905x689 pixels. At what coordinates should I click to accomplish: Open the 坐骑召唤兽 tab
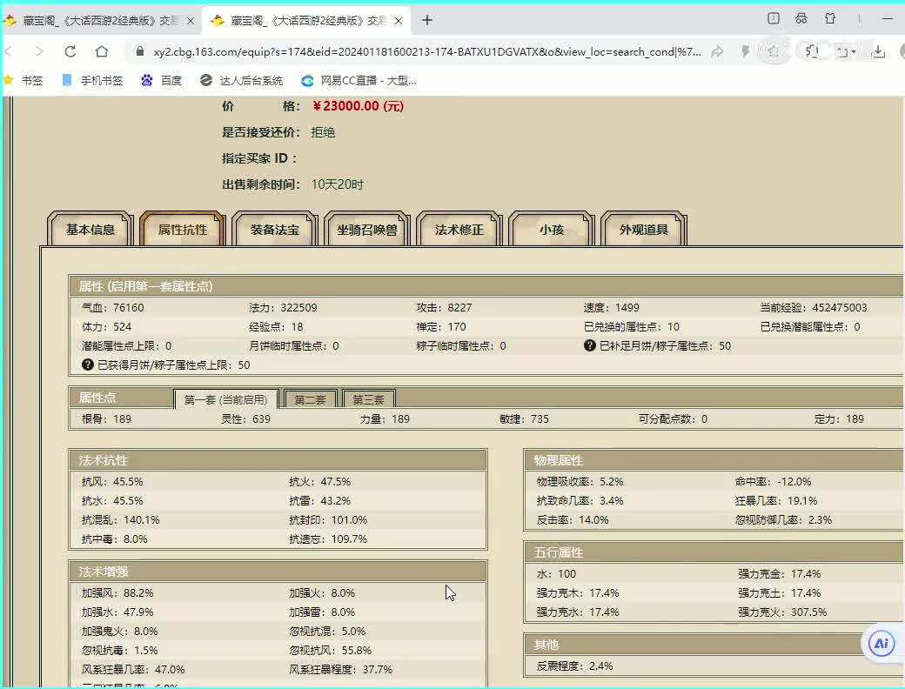click(367, 229)
